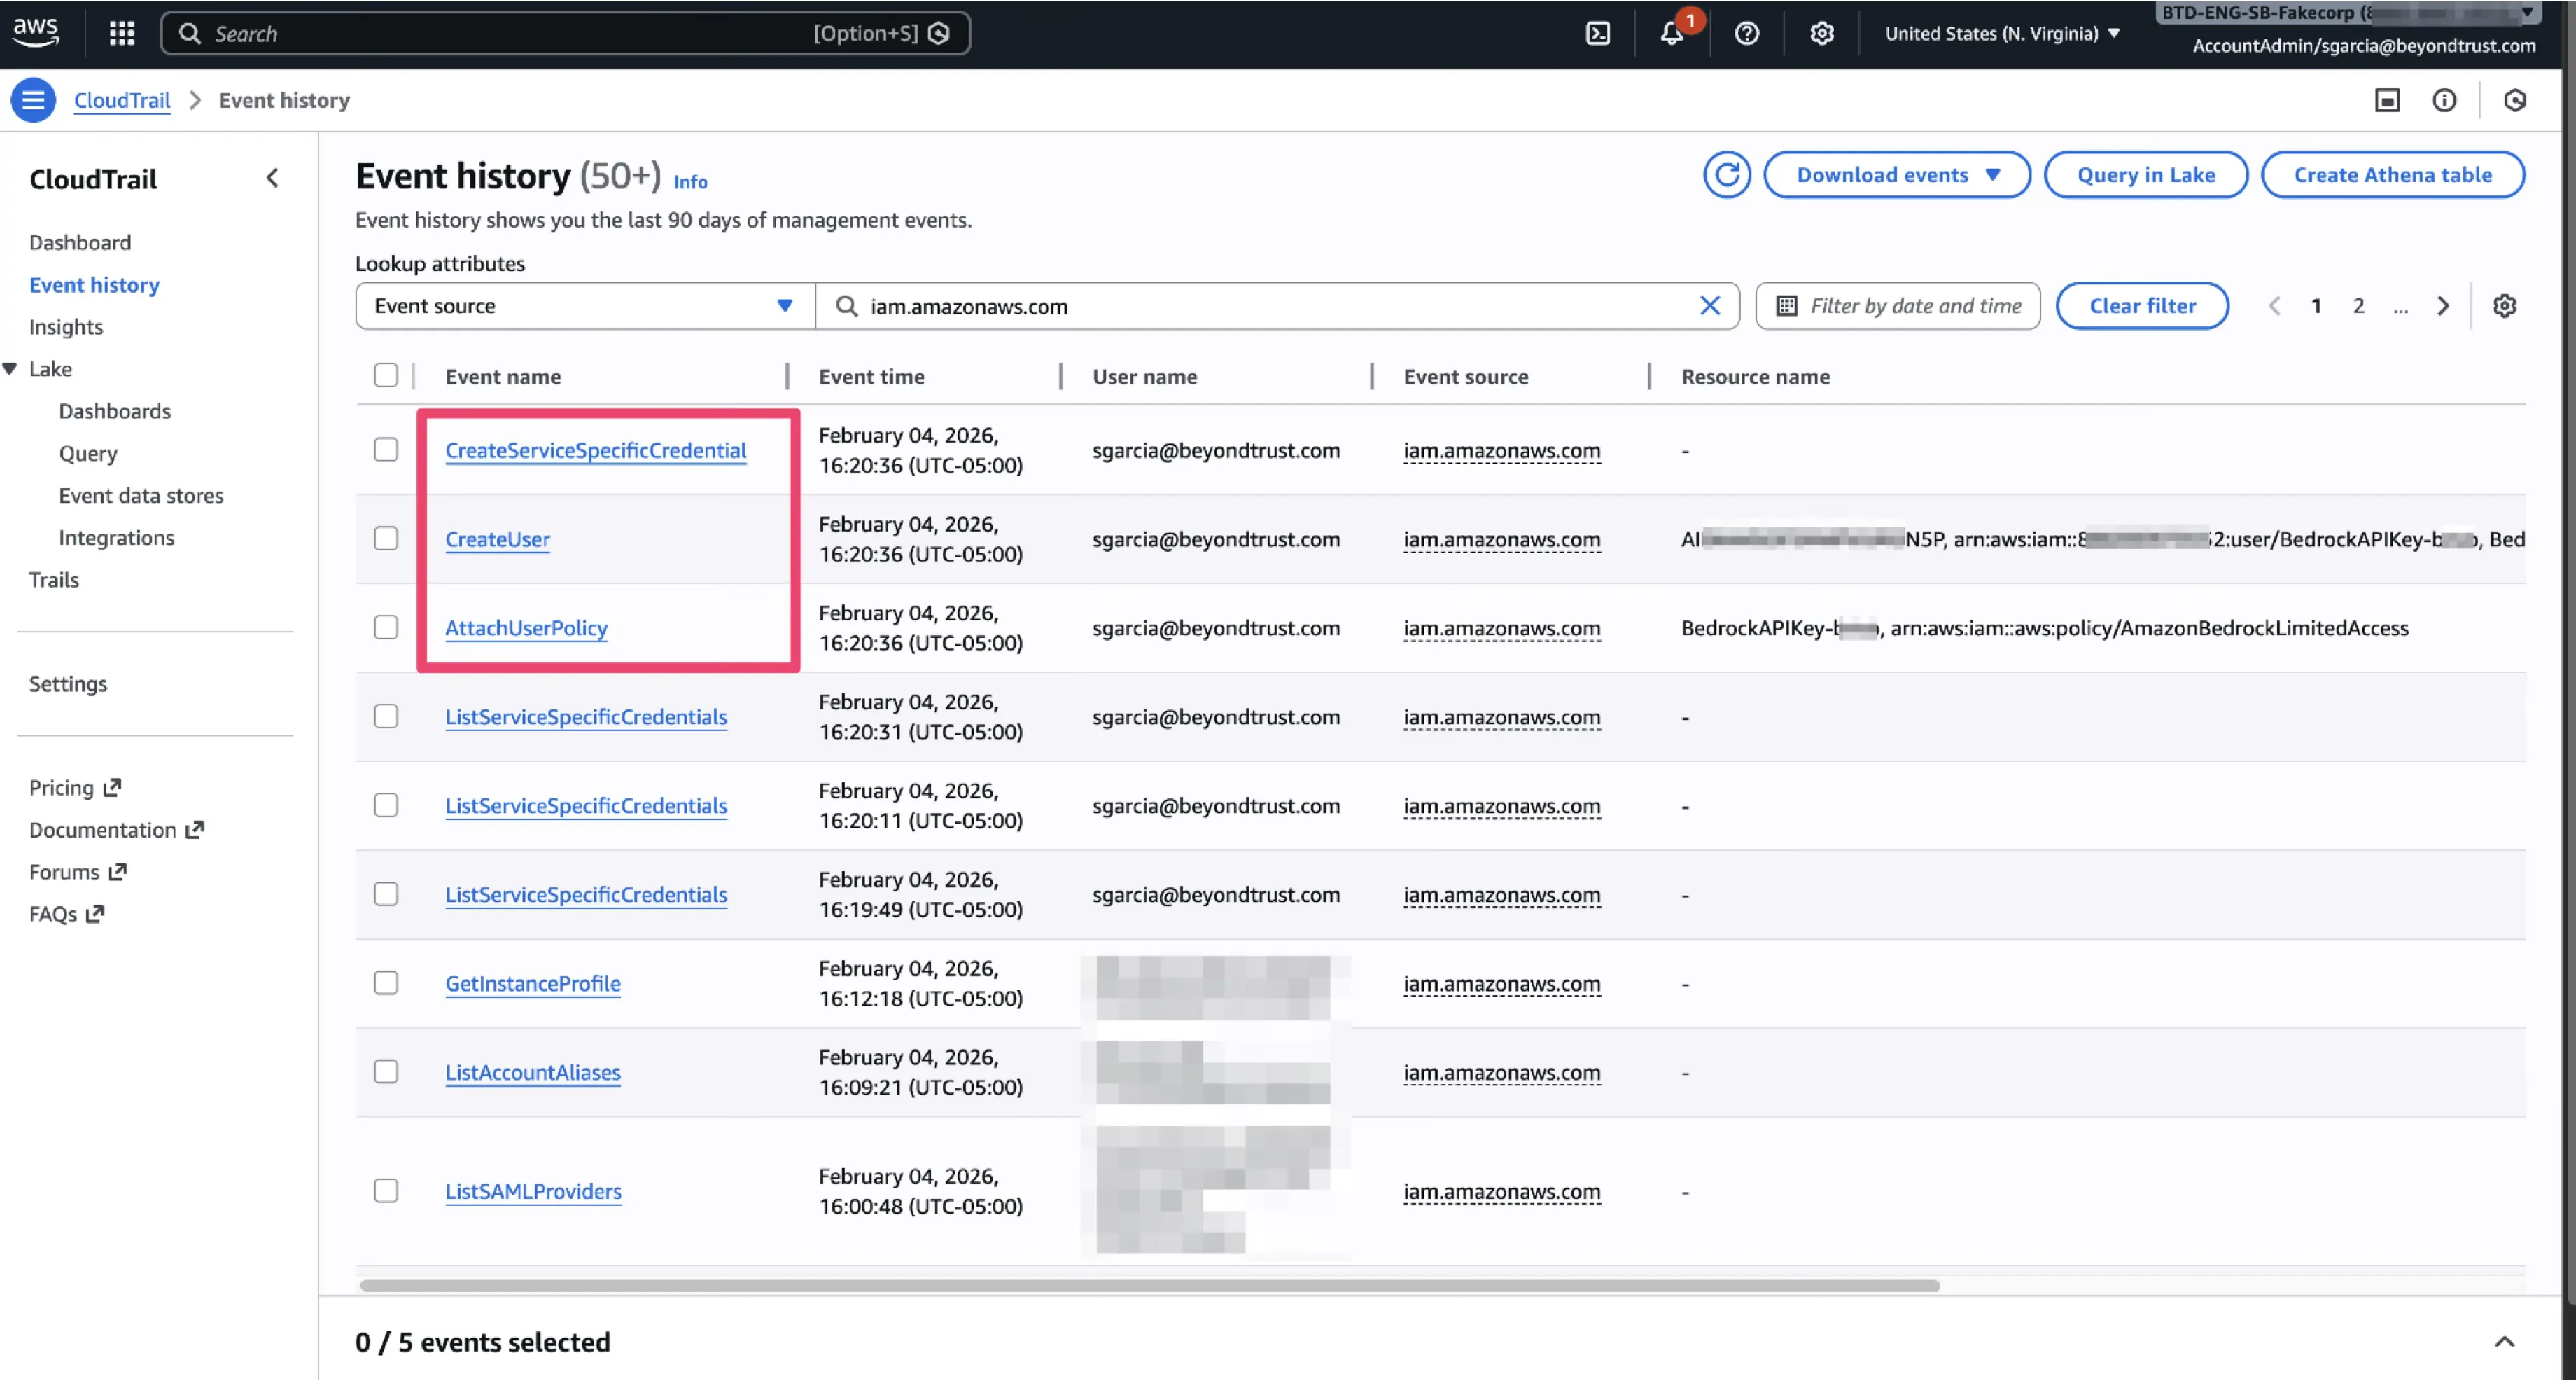Open table preferences gear icon
2576x1381 pixels.
(2504, 306)
